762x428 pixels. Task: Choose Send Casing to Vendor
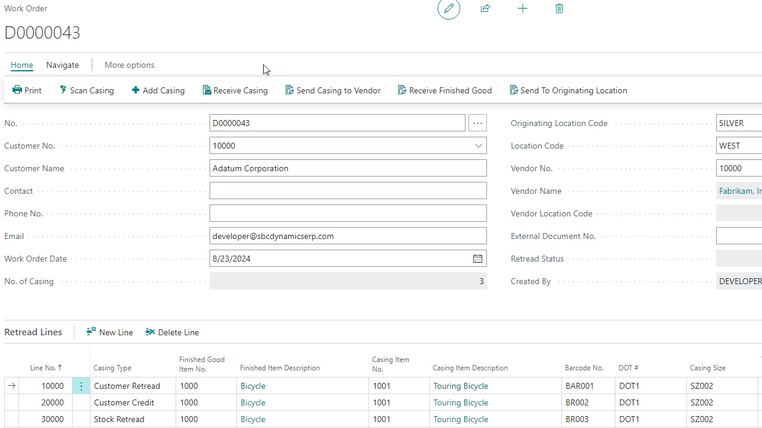coord(333,90)
